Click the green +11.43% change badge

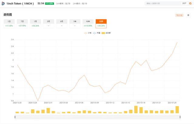(49, 4)
